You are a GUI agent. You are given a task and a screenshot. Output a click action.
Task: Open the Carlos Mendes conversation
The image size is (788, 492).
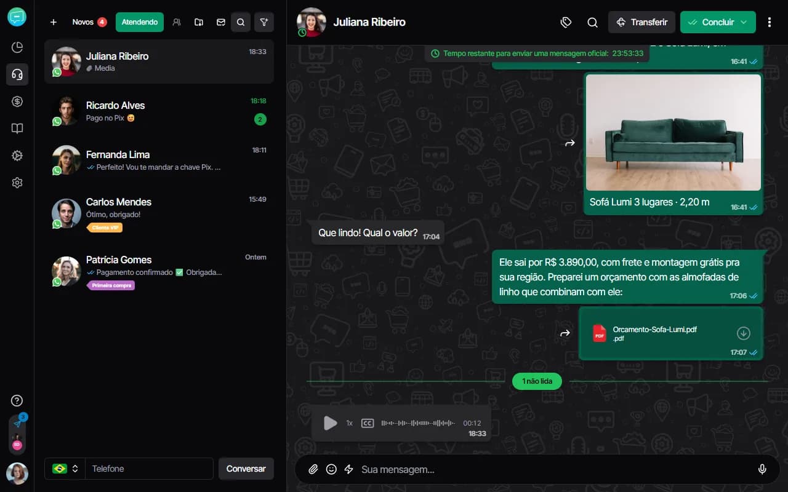coord(159,214)
